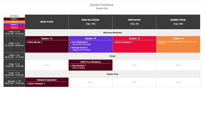205x115 pixels.
Task: Open the Session 1C title
Action: [x=134, y=38]
